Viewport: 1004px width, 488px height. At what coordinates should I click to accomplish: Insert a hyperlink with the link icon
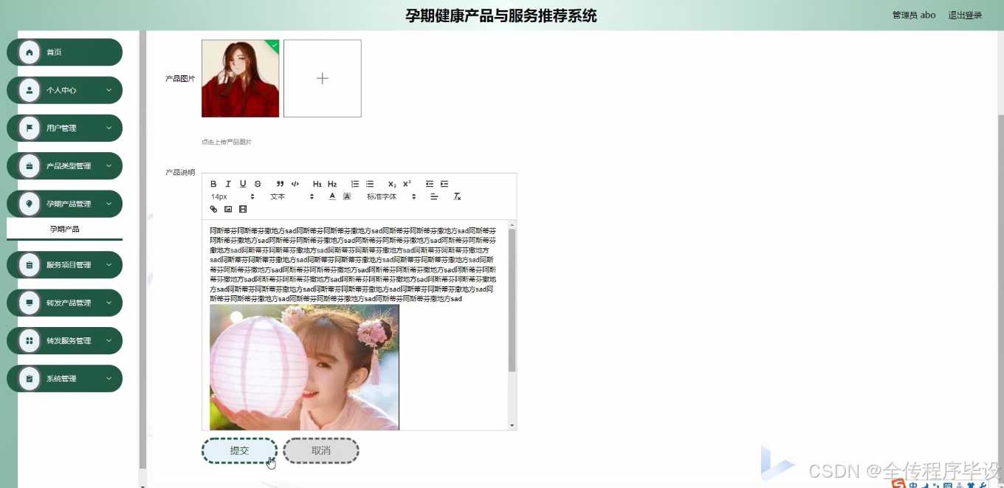click(x=213, y=209)
